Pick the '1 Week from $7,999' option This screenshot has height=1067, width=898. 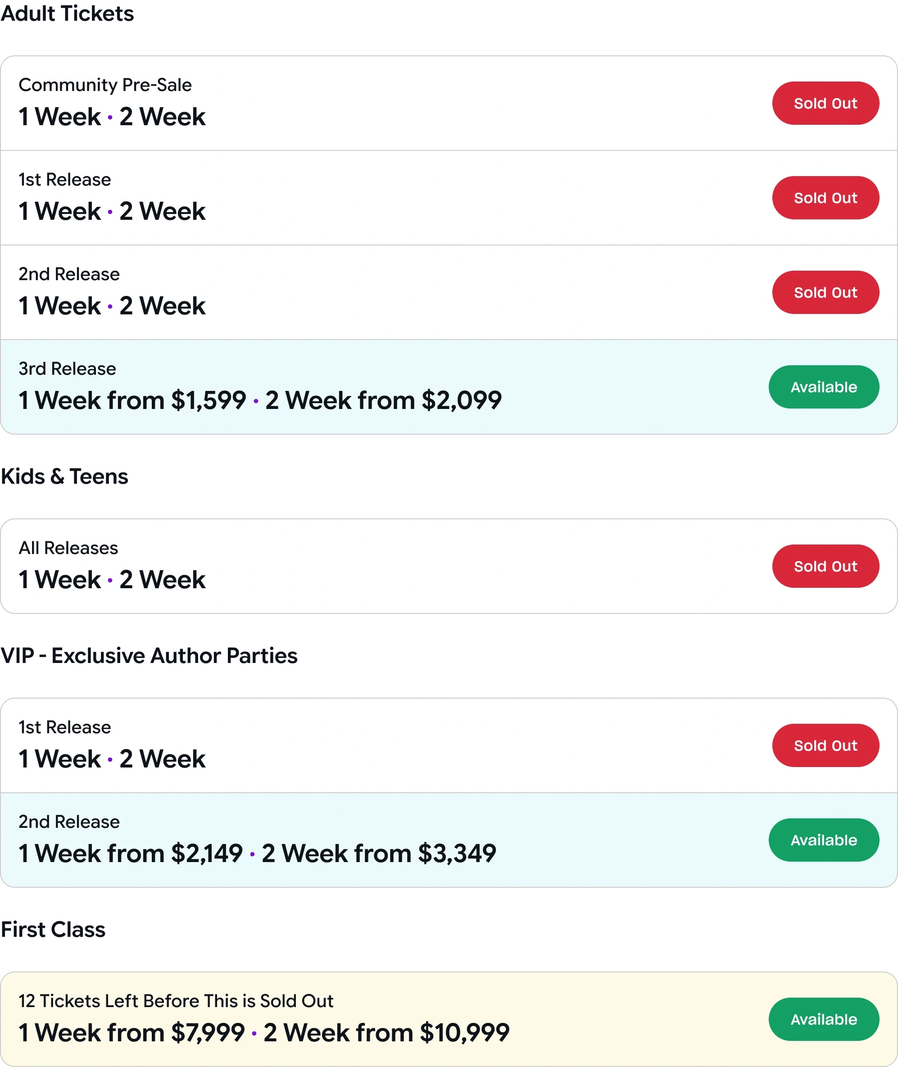(x=132, y=1033)
